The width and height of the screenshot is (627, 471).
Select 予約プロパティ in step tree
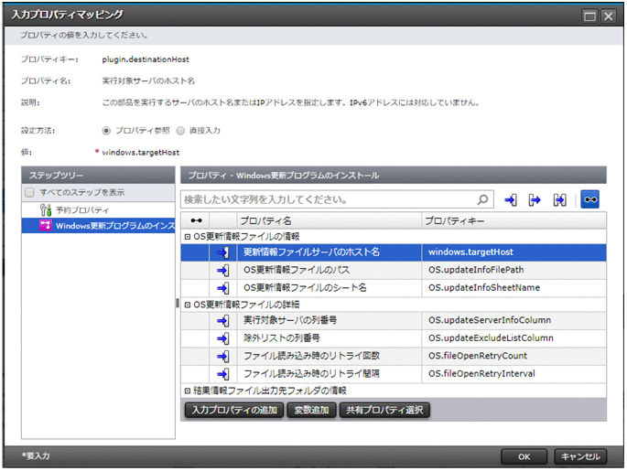click(x=82, y=210)
